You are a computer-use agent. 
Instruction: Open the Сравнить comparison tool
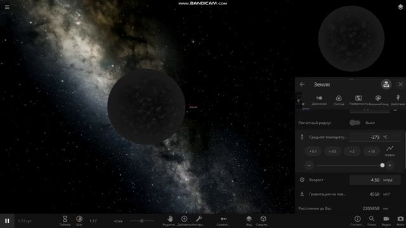pyautogui.click(x=224, y=221)
